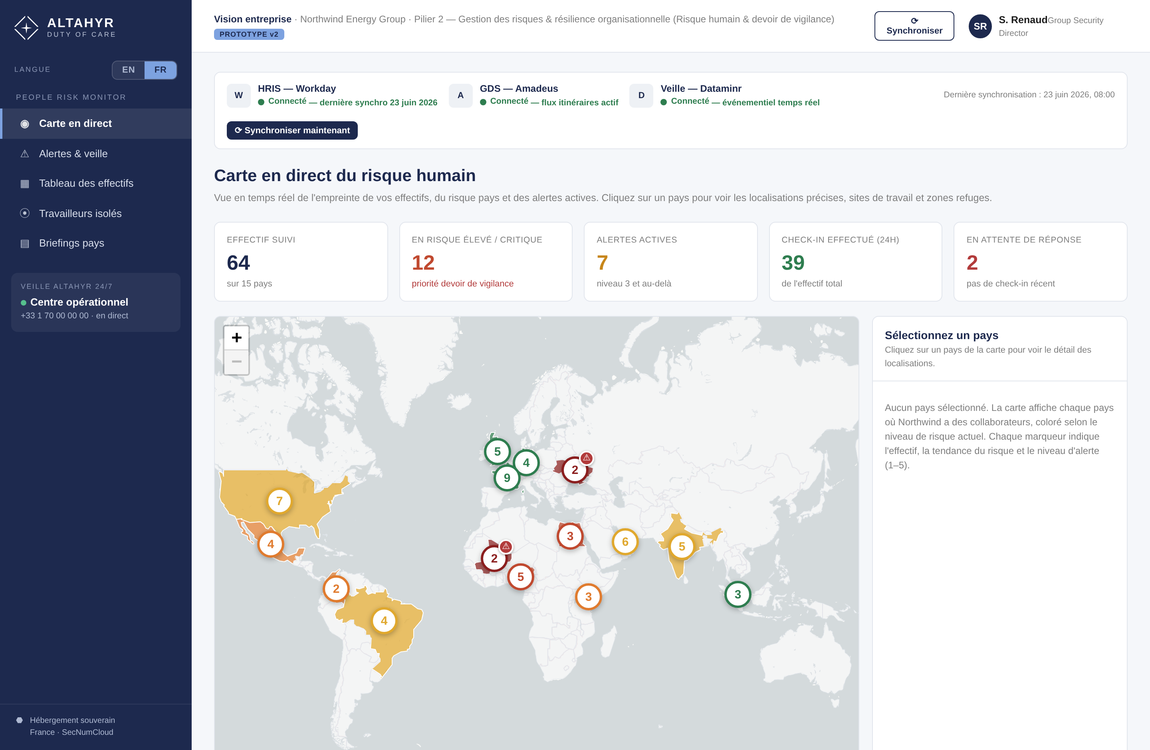Click the 'HRIS — Workday' label
The image size is (1150, 750).
[x=297, y=89]
